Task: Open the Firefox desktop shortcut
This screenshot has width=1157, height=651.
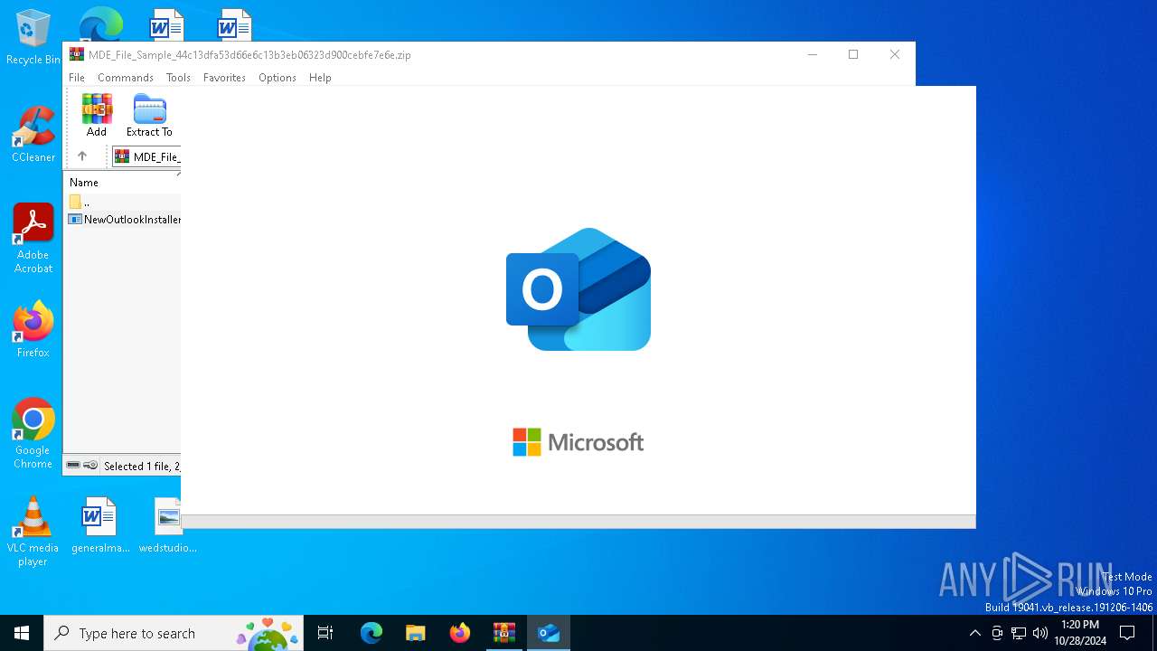Action: [33, 329]
